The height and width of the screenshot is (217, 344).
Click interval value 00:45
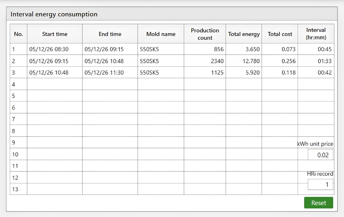point(325,49)
